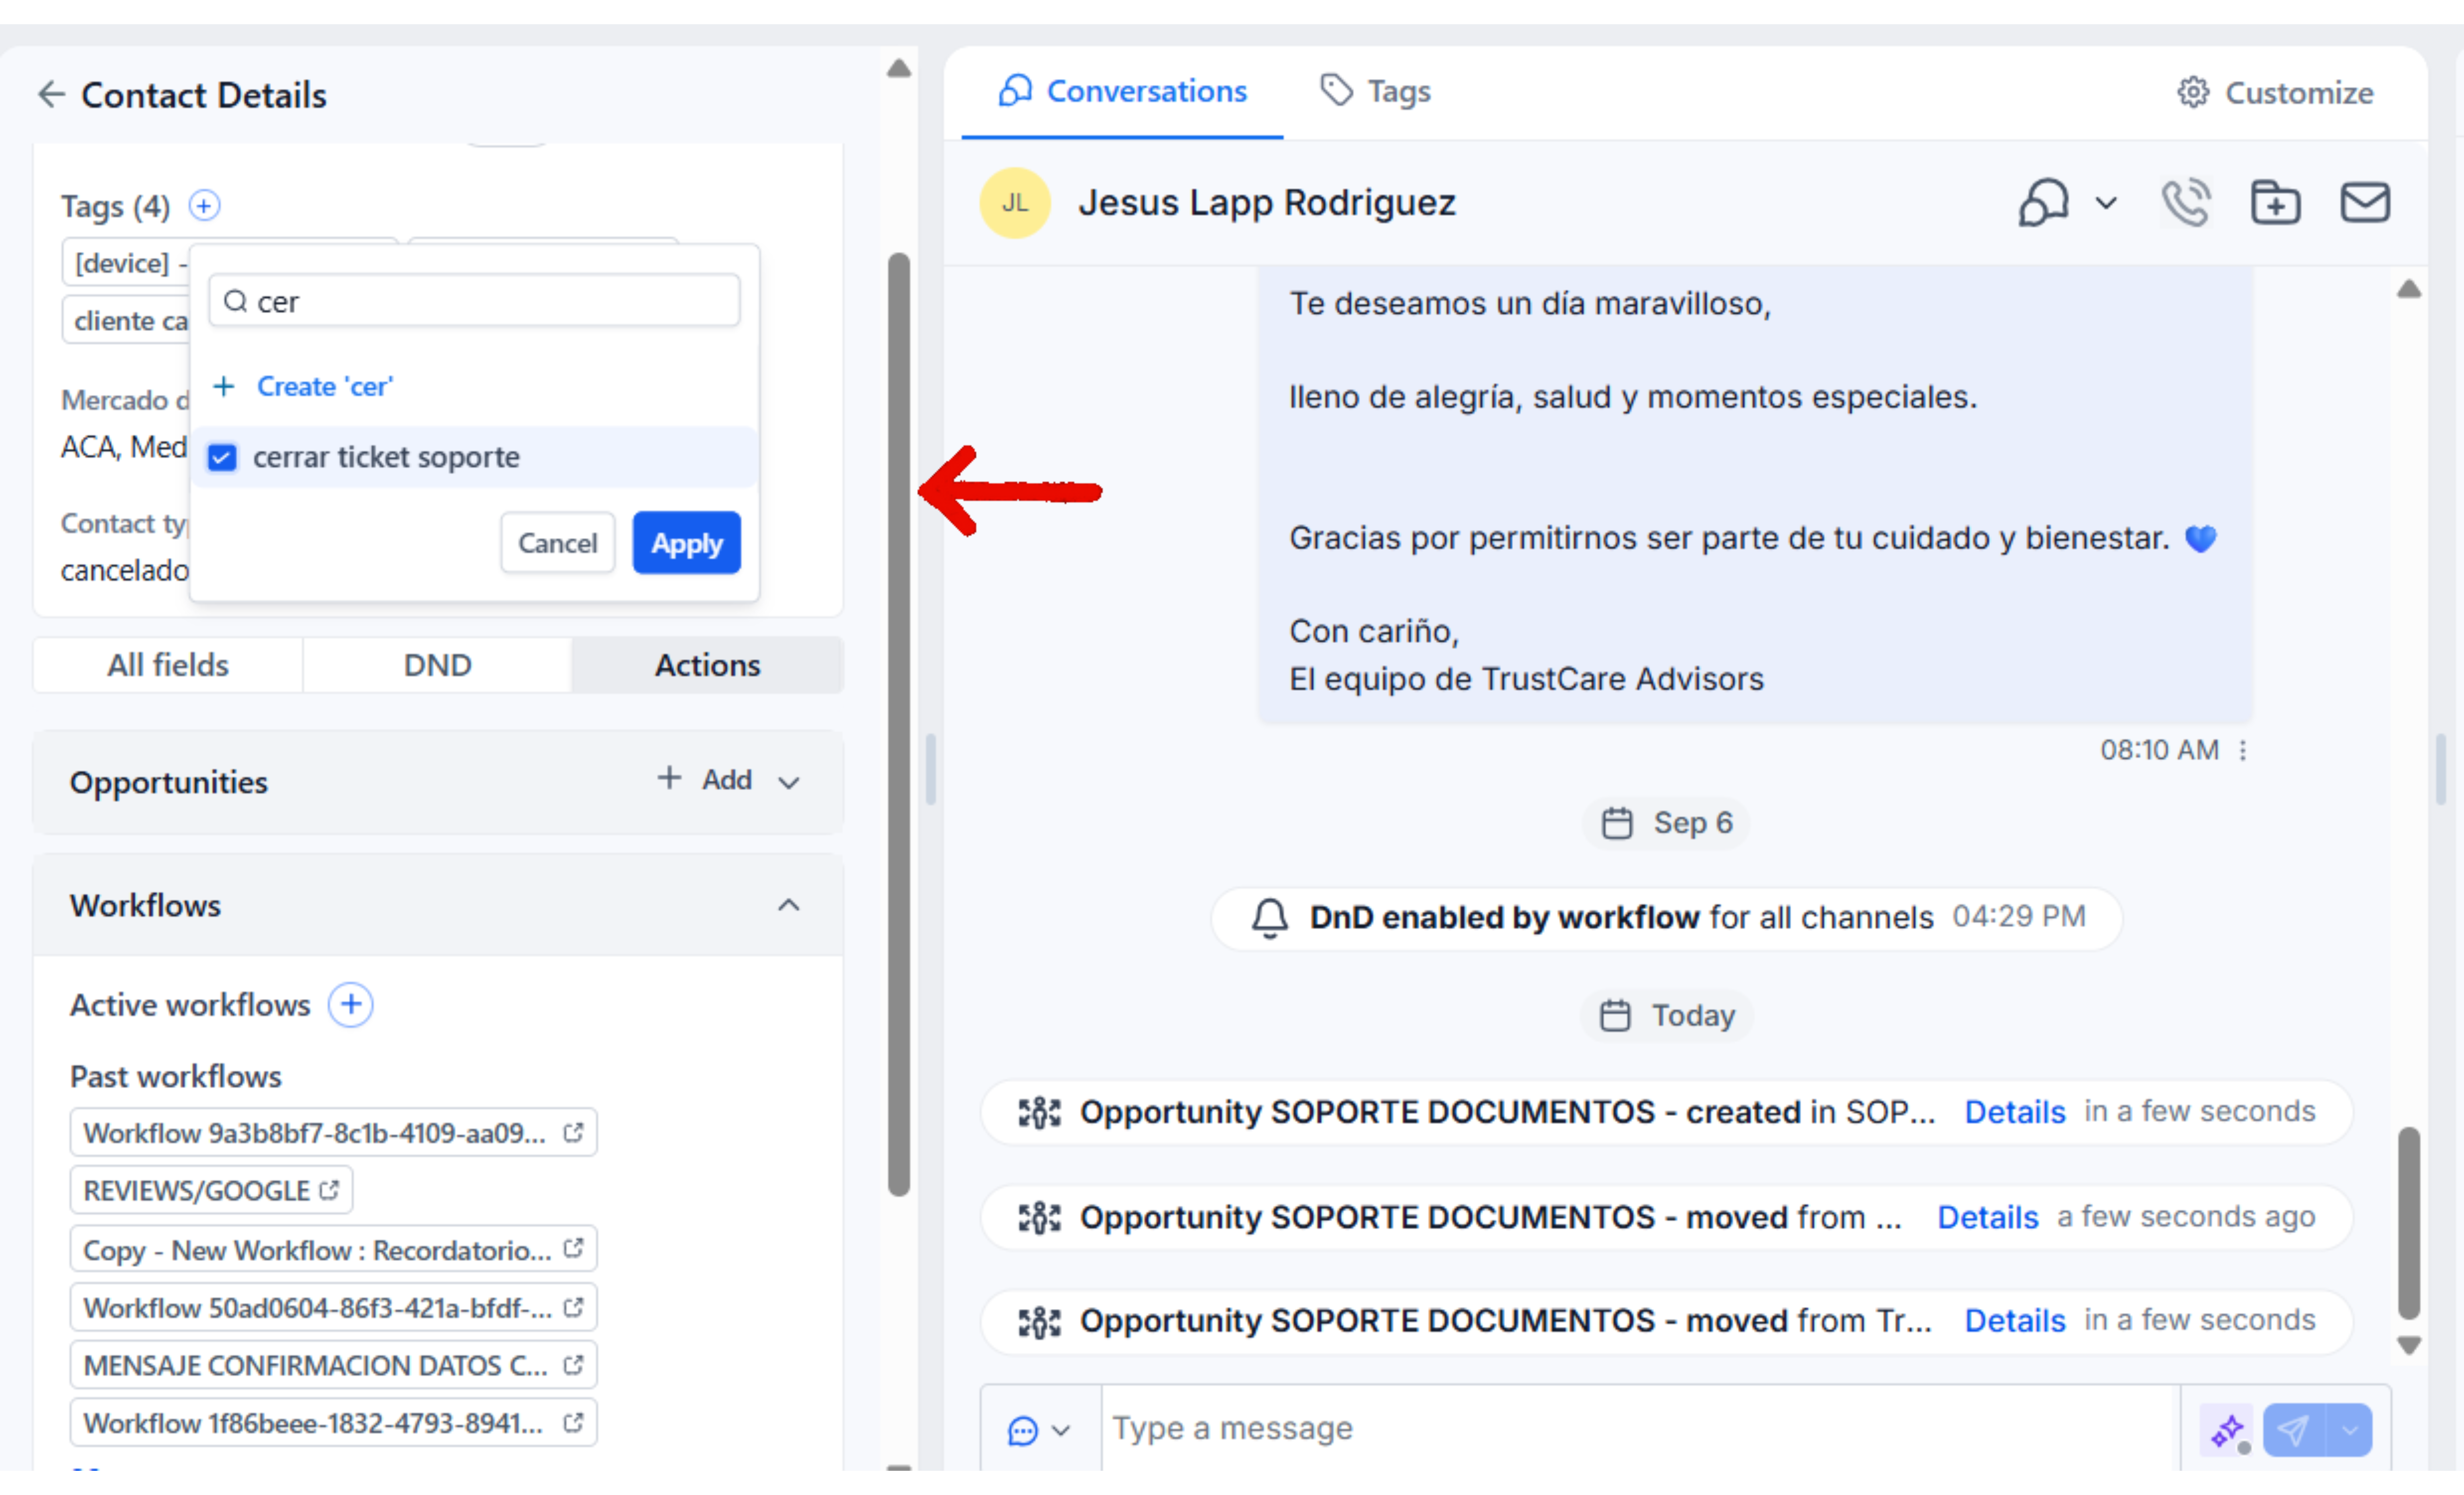Open MENSAJE CONFIRMACION DATOS workflow link icon
This screenshot has width=2464, height=1495.
pyautogui.click(x=573, y=1365)
